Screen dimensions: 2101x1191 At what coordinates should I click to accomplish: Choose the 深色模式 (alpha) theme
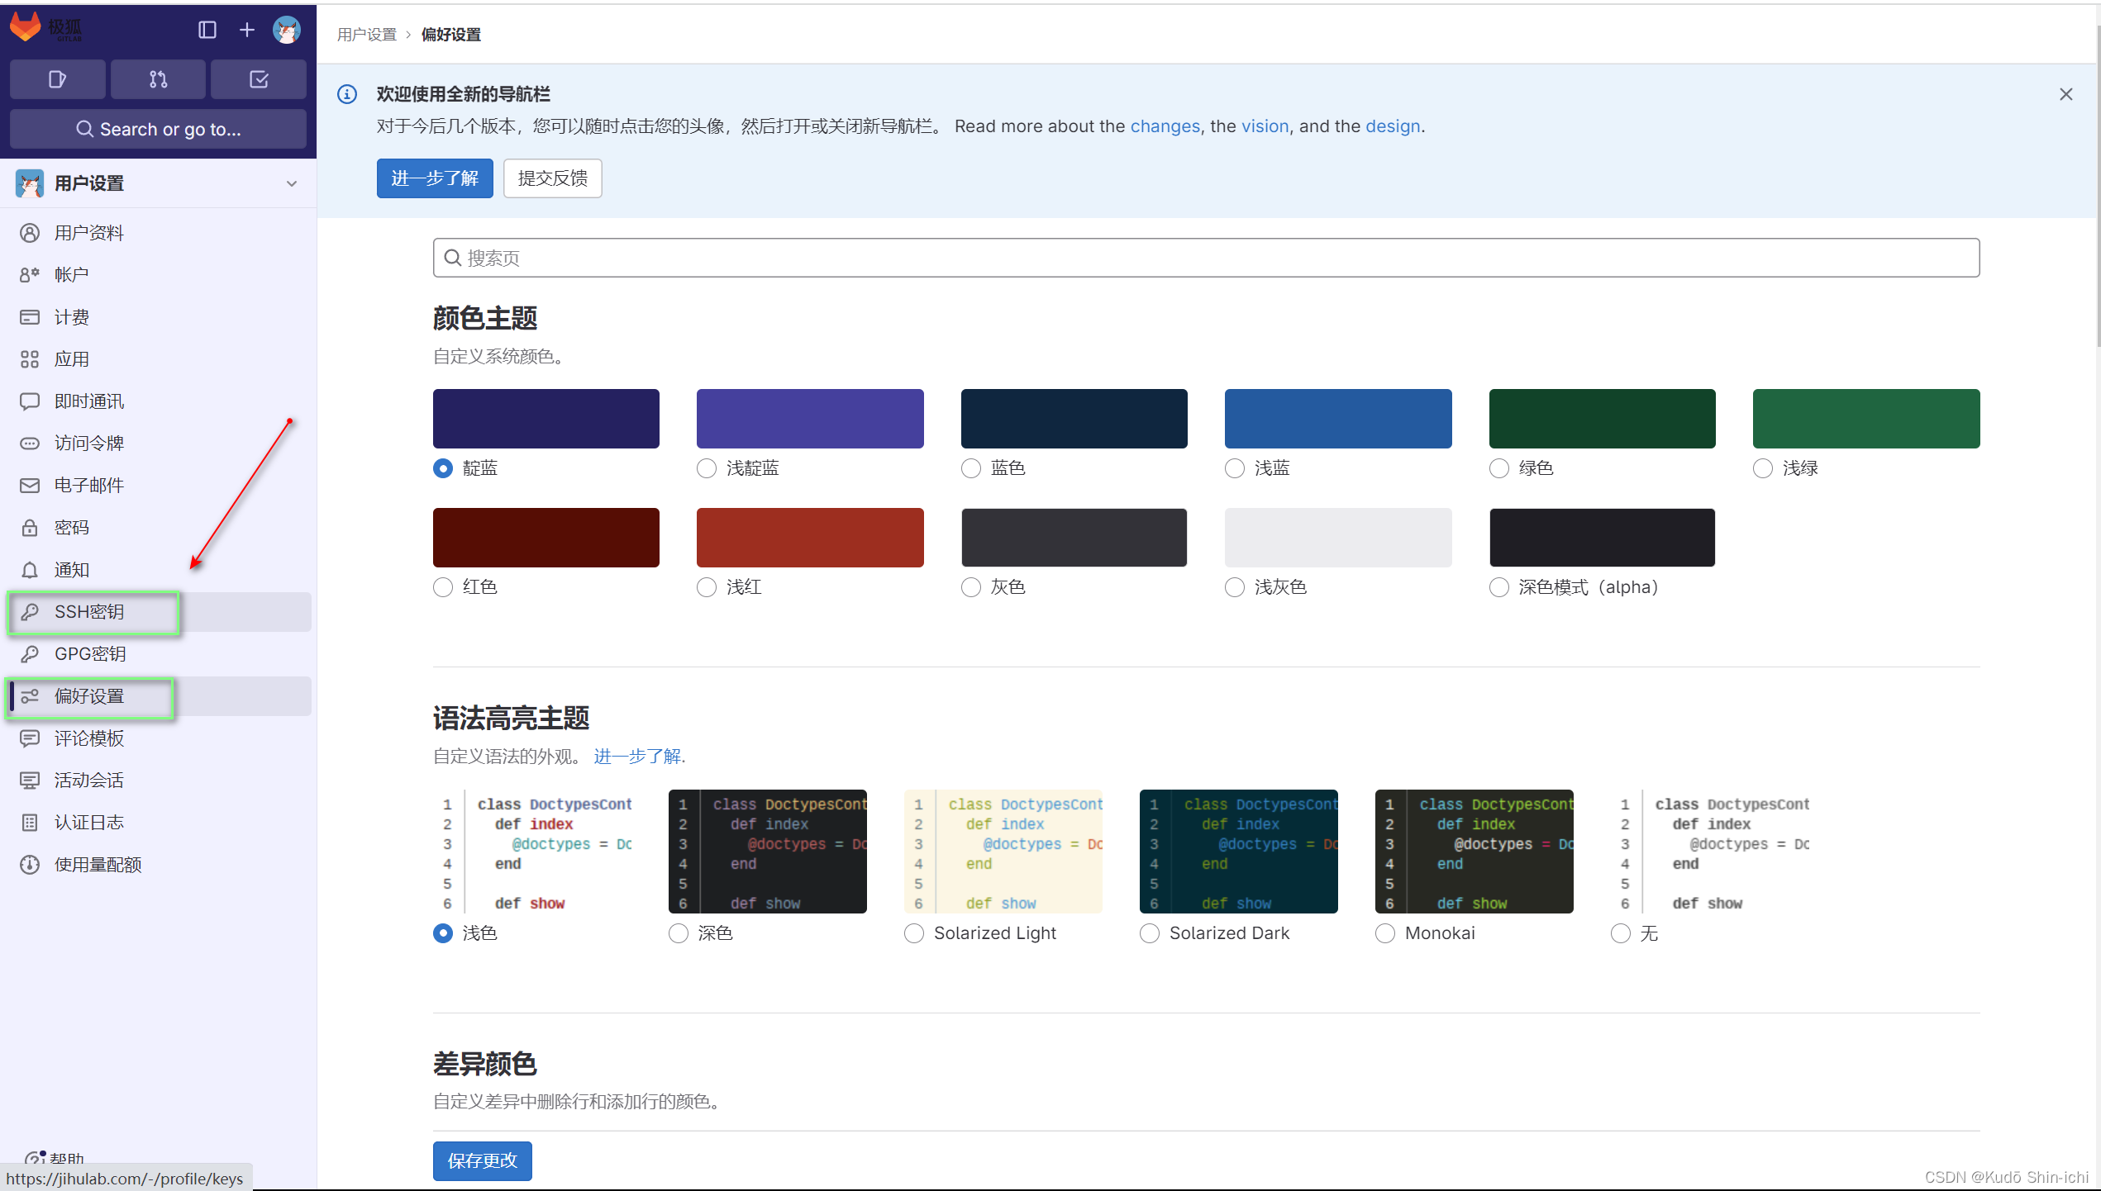coord(1499,587)
